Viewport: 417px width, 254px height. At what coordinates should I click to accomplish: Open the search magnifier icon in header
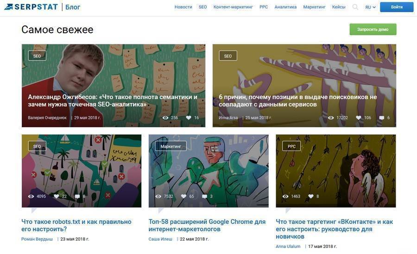click(355, 7)
